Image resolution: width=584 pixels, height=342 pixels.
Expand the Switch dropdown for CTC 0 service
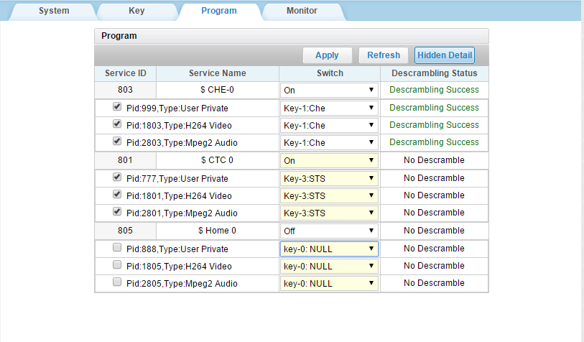pos(329,160)
